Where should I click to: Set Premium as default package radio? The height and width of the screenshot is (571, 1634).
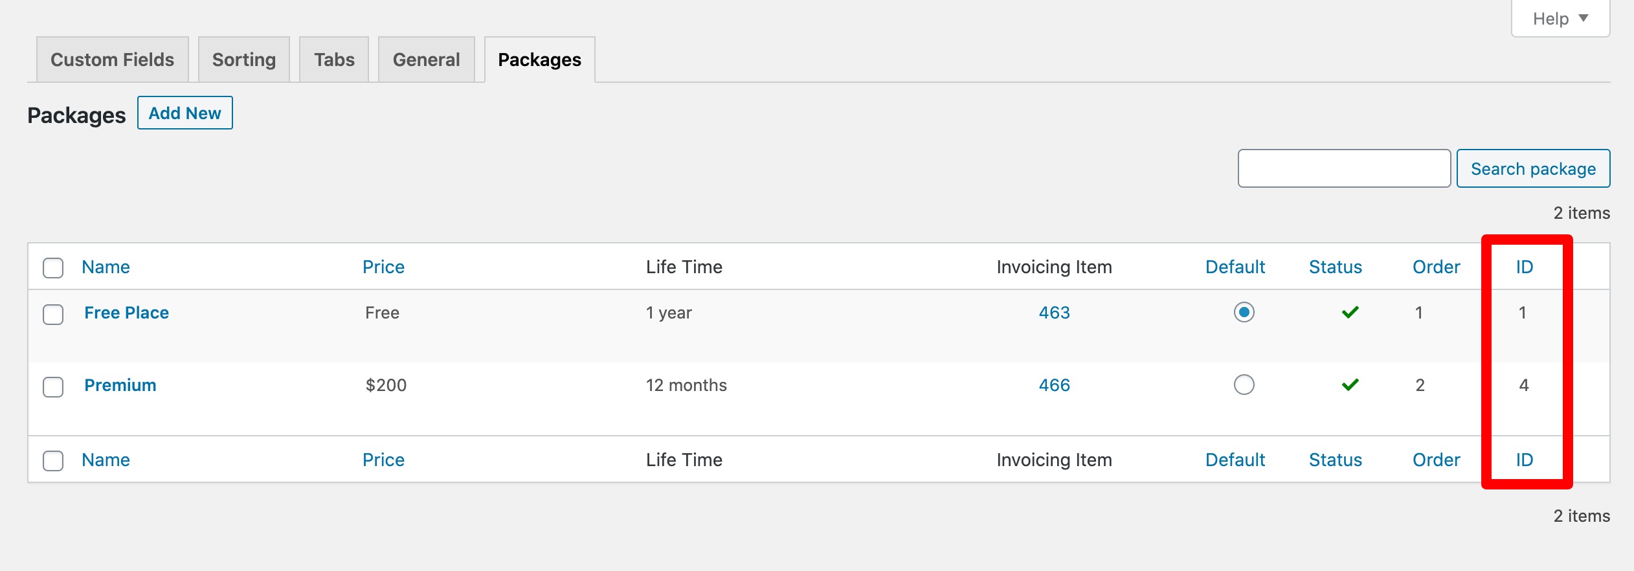[1244, 385]
